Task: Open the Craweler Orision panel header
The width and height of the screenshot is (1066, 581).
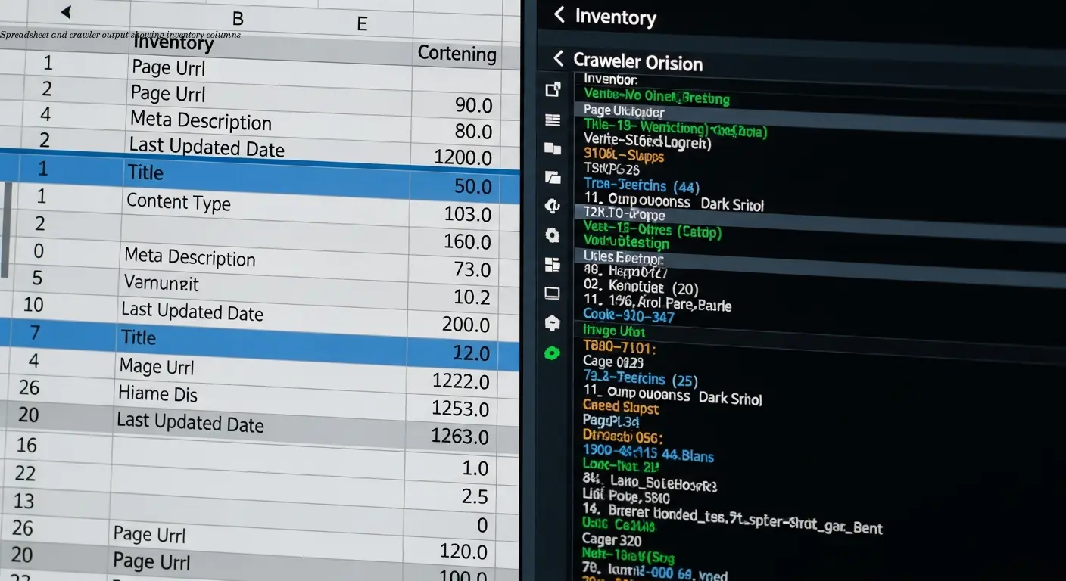Action: click(x=638, y=62)
